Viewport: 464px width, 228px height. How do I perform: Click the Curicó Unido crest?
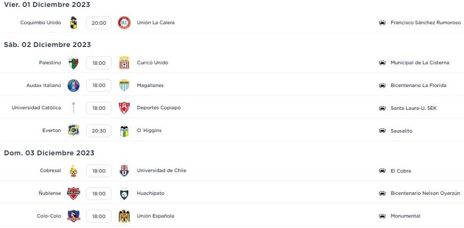(124, 63)
